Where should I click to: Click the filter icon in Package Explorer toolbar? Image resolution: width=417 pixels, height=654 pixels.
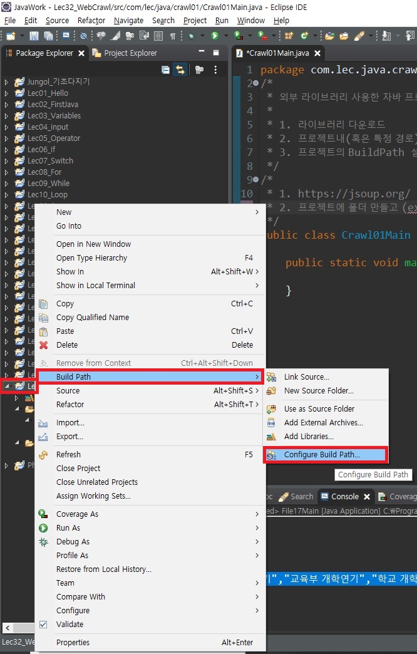(x=199, y=70)
